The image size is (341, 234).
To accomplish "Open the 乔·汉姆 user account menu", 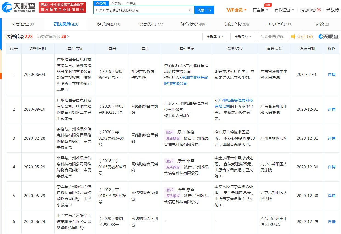I will click(x=333, y=10).
